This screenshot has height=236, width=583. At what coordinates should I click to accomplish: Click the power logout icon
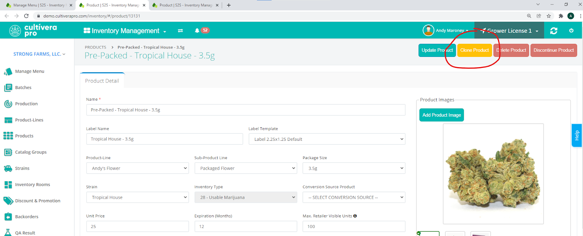[x=571, y=31]
